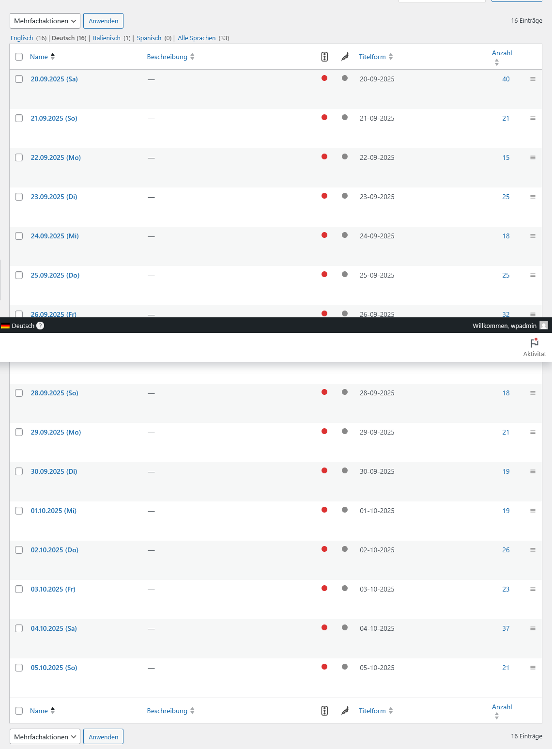
Task: Tick the checkbox for 30.09.2025 (Di)
Action: (19, 471)
